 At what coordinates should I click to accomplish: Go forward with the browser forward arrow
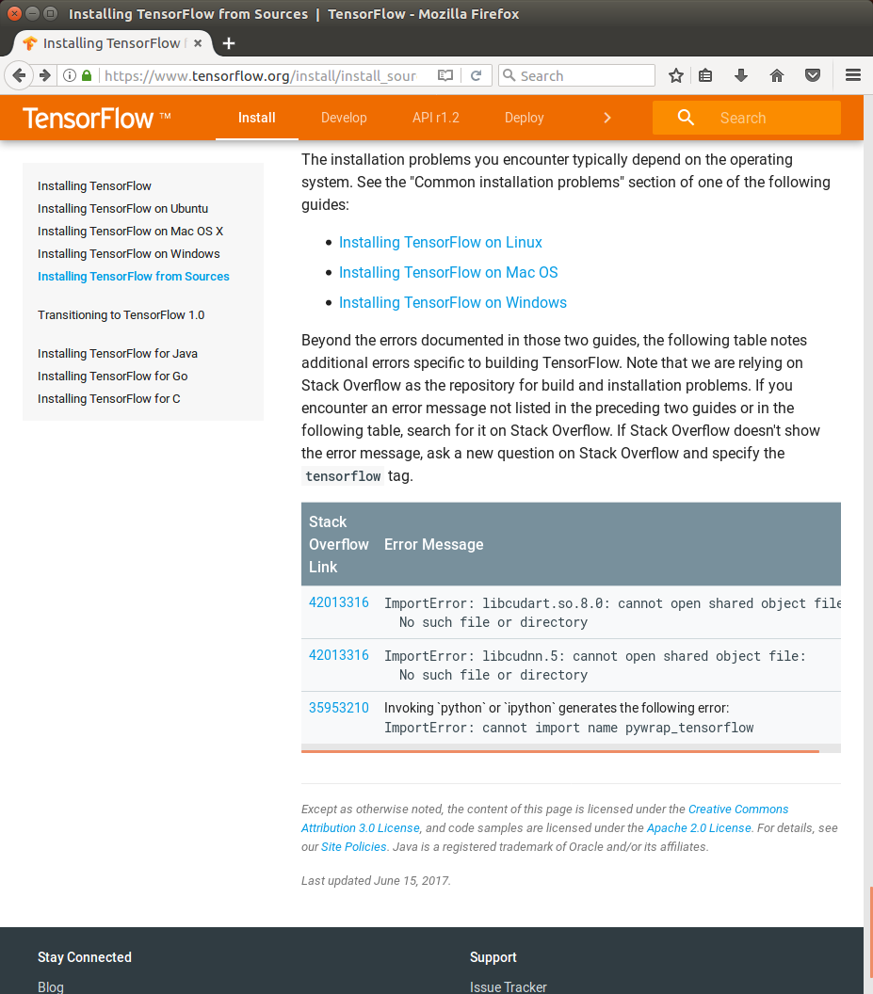click(x=44, y=75)
